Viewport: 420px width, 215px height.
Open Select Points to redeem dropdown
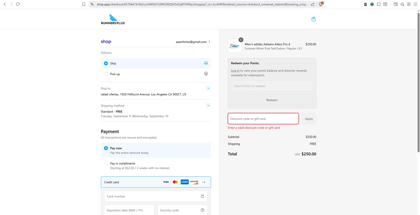coord(272,86)
